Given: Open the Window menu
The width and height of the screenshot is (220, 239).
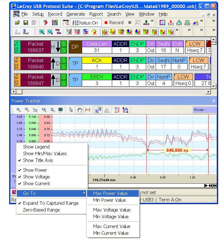Looking at the screenshot, I should tap(146, 14).
